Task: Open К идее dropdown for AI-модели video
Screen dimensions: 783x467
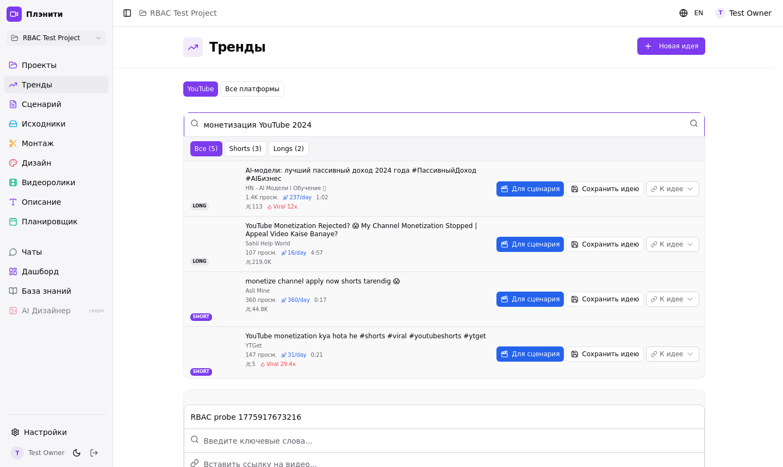Action: click(672, 189)
